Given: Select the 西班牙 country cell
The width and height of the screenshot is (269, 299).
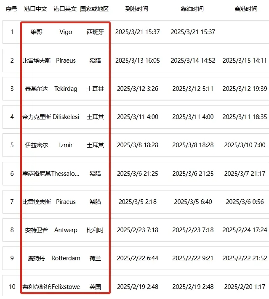Looking at the screenshot, I should click(x=95, y=32).
